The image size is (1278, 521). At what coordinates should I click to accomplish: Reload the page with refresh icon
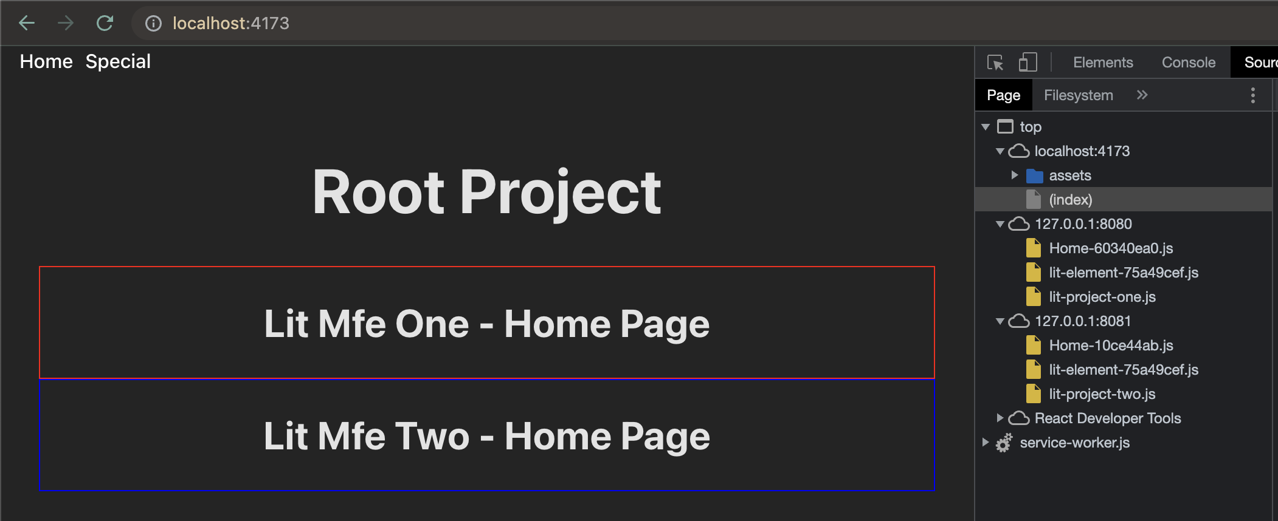click(x=105, y=23)
